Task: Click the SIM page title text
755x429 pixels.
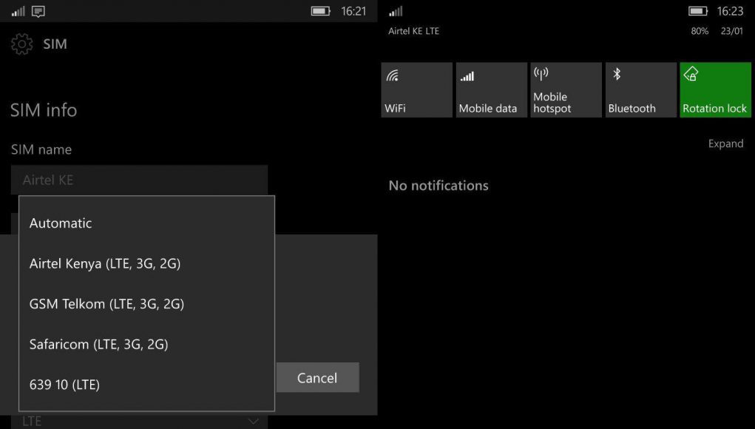Action: coord(55,44)
